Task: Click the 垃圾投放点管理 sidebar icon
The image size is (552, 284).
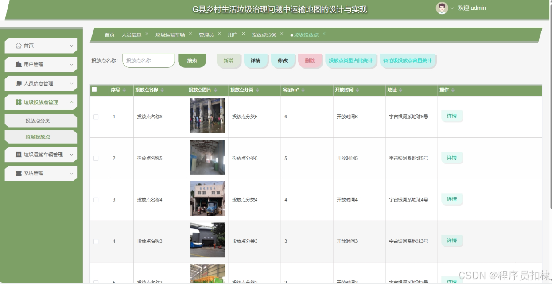Action: [x=19, y=102]
